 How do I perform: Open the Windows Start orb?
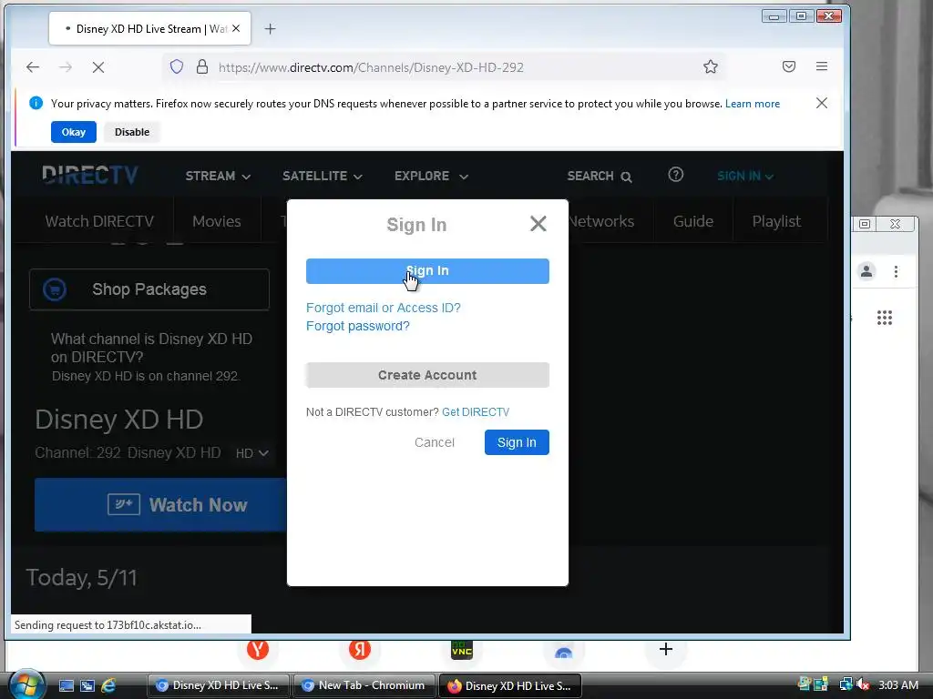26,684
